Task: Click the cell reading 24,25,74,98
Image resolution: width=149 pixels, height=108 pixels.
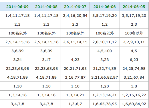Action: click(x=134, y=68)
